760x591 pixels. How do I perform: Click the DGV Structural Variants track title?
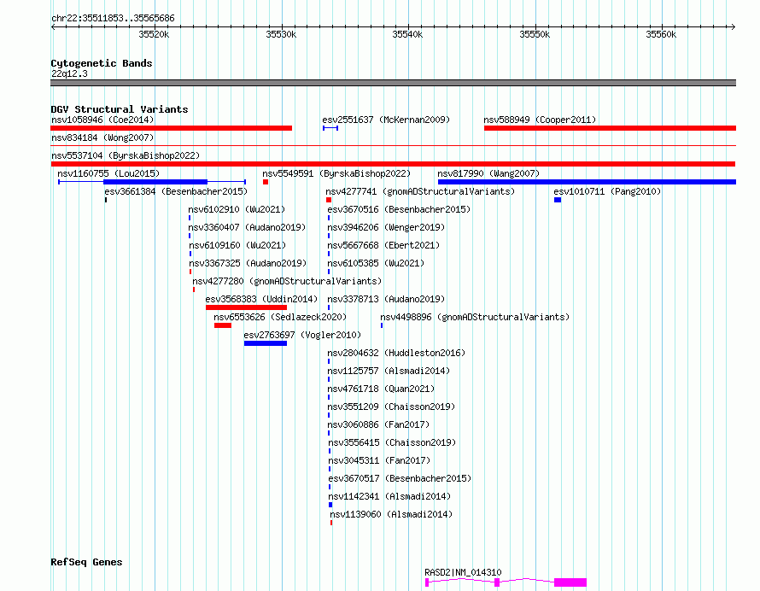[x=120, y=109]
